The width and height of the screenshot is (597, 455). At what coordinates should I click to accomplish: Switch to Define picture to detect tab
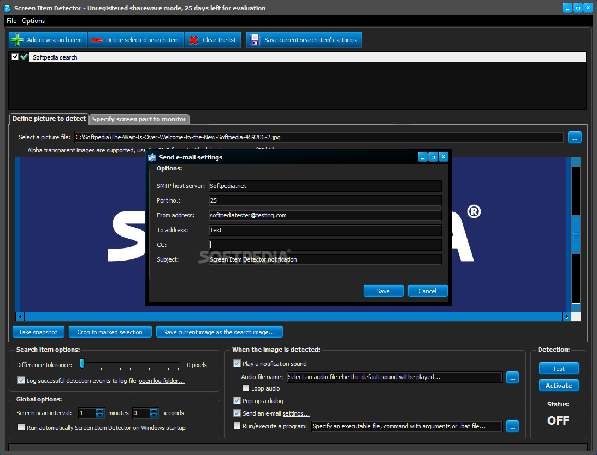[x=49, y=119]
